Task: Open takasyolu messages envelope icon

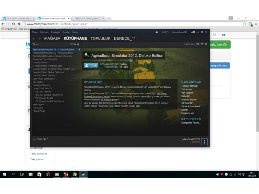Action: [x=214, y=35]
